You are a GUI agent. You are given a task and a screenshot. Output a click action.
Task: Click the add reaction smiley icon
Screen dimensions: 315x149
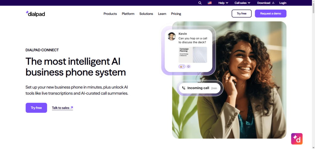[x=189, y=66]
